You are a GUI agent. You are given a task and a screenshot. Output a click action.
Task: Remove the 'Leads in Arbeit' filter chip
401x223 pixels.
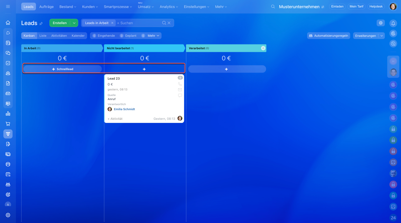[112, 23]
